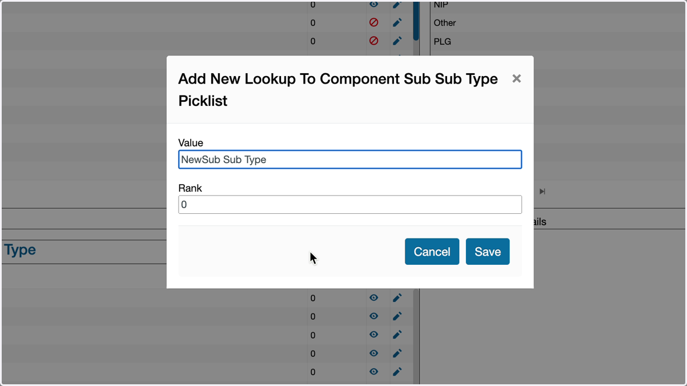This screenshot has height=386, width=687.
Task: Edit the row in line with PLG
Action: point(397,41)
